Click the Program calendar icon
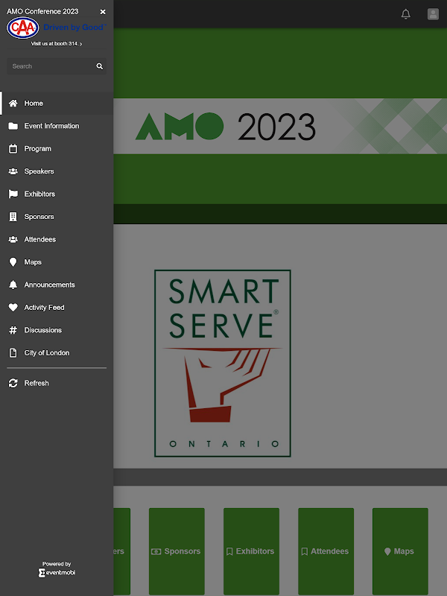This screenshot has height=596, width=447. [13, 148]
